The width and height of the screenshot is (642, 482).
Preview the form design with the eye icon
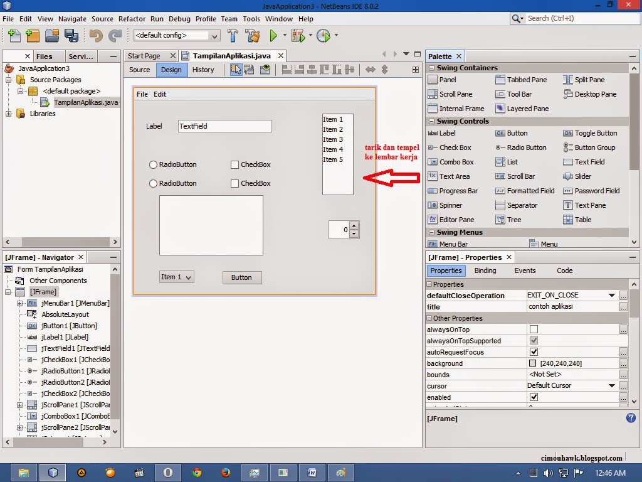click(x=266, y=70)
